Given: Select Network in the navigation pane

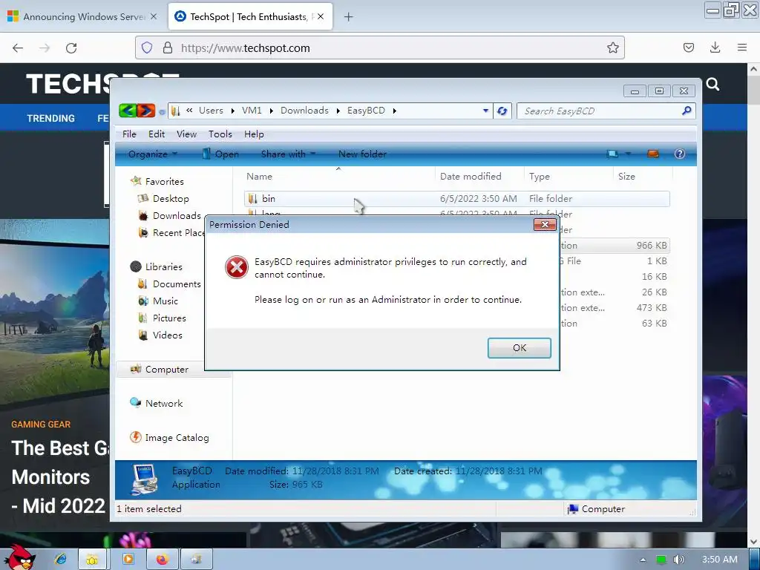Looking at the screenshot, I should pos(164,403).
